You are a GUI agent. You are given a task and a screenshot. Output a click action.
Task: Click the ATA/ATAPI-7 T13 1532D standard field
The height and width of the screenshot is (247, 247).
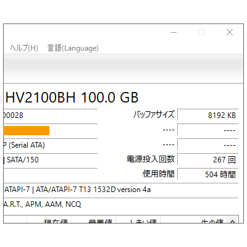click(x=121, y=190)
